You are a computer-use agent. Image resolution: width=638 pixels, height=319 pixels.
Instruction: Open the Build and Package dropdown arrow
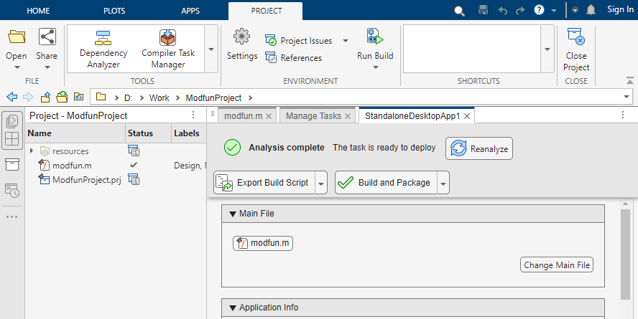(x=443, y=183)
